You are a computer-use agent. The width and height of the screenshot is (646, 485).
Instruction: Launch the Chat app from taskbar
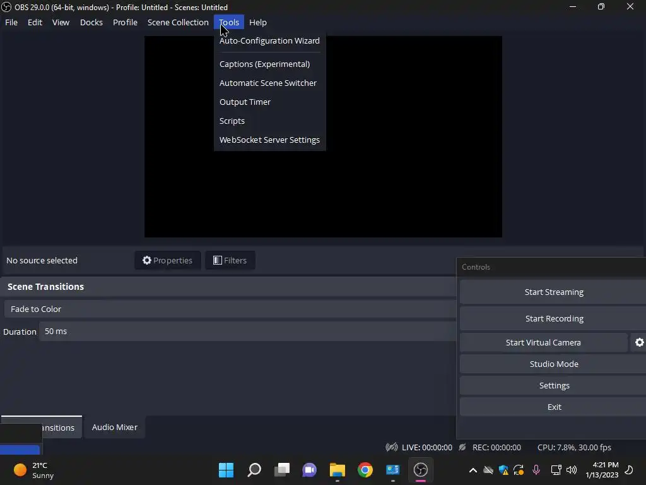[x=309, y=470]
